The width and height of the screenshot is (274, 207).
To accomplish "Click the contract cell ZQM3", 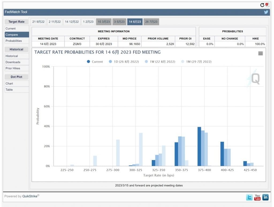I will 77,44.
